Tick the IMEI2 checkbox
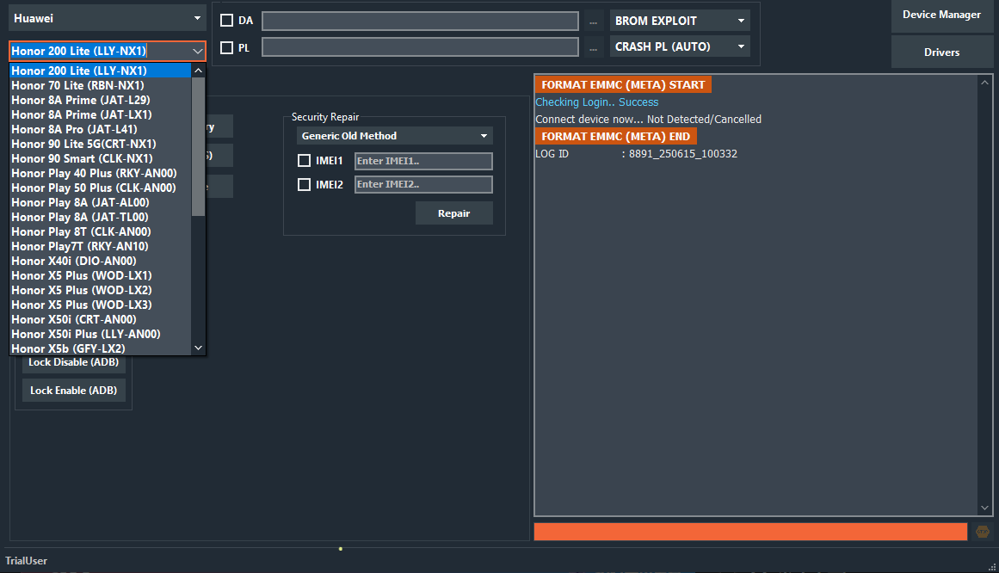Viewport: 999px width, 573px height. click(x=304, y=184)
